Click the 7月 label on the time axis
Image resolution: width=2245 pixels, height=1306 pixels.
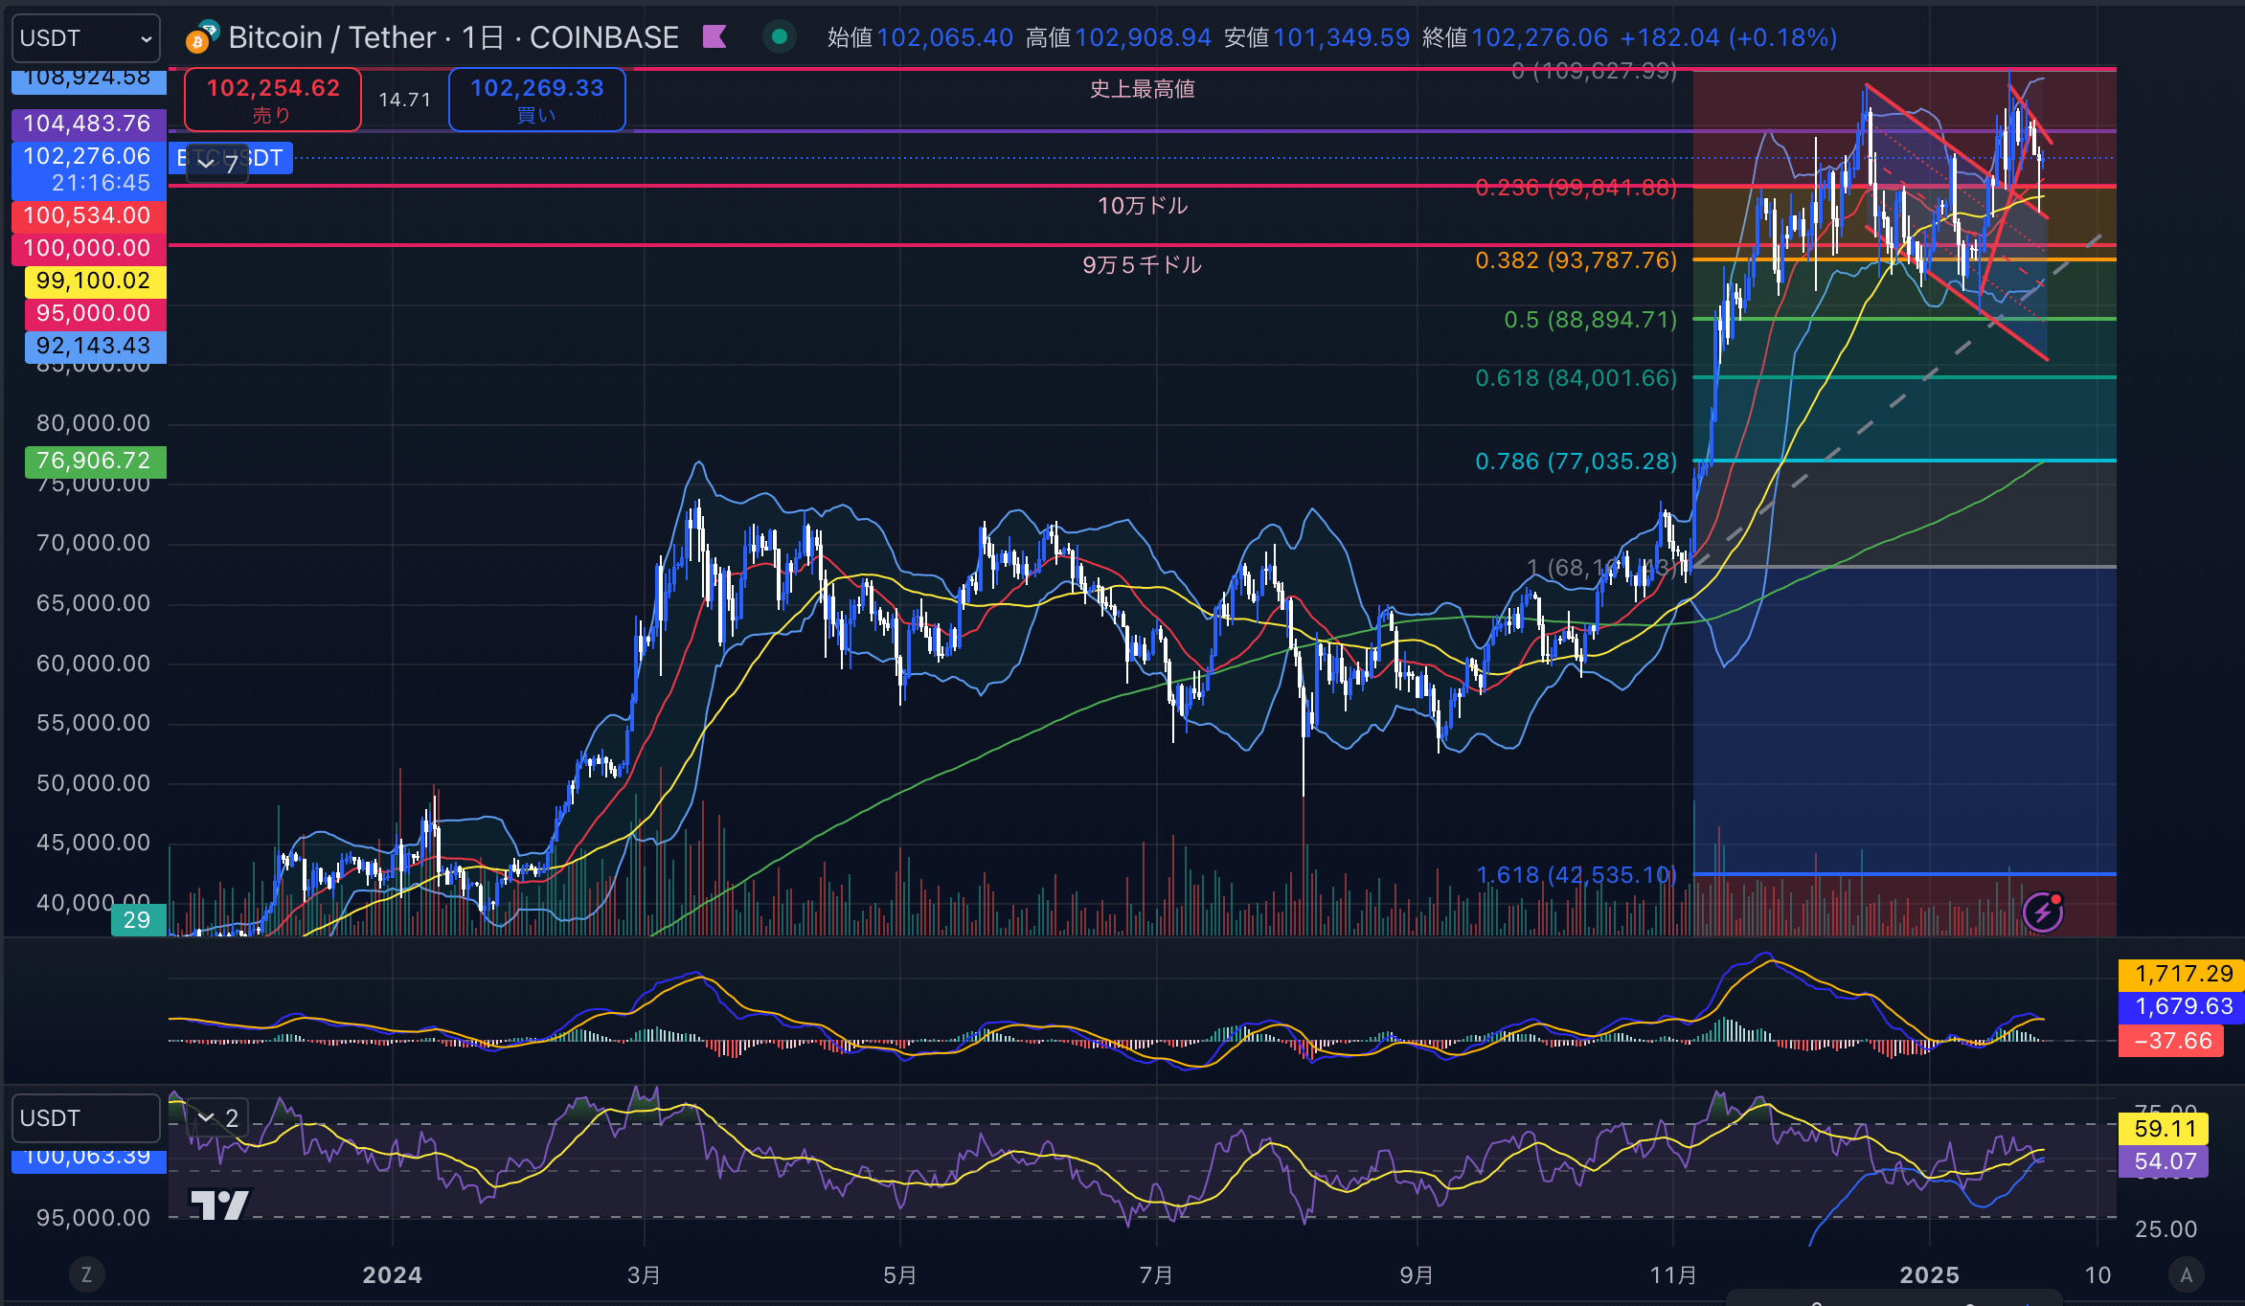click(1156, 1274)
